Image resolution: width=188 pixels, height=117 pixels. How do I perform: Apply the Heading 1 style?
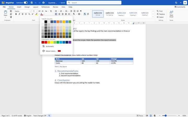point(121,14)
